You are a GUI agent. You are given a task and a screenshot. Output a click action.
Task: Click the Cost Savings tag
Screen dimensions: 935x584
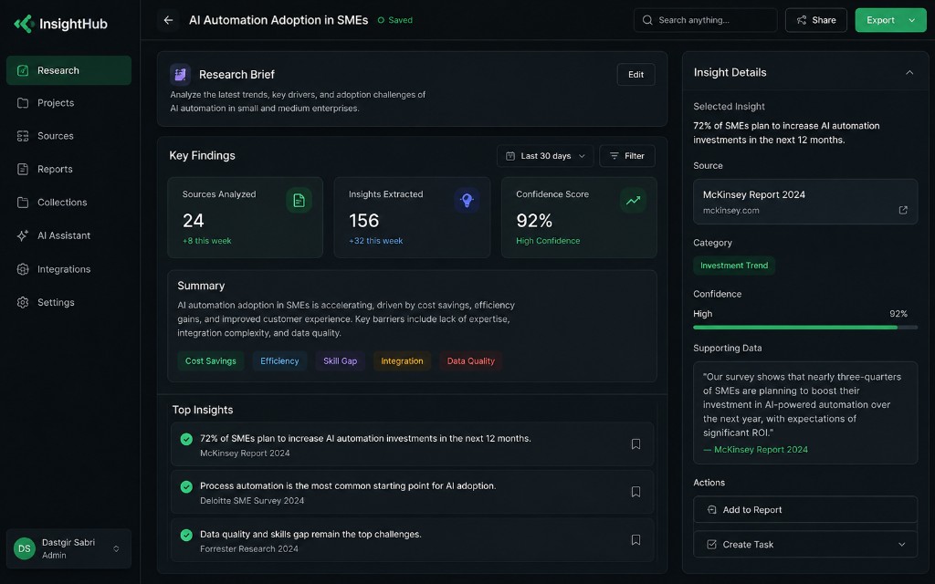211,361
